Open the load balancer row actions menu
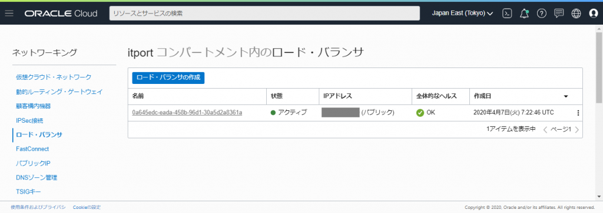The height and width of the screenshot is (213, 603). click(x=578, y=113)
